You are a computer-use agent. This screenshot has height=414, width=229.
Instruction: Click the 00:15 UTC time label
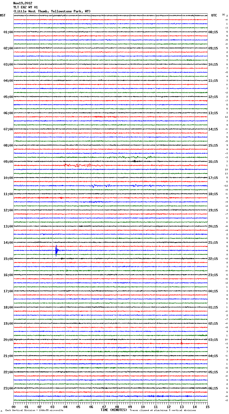213,291
